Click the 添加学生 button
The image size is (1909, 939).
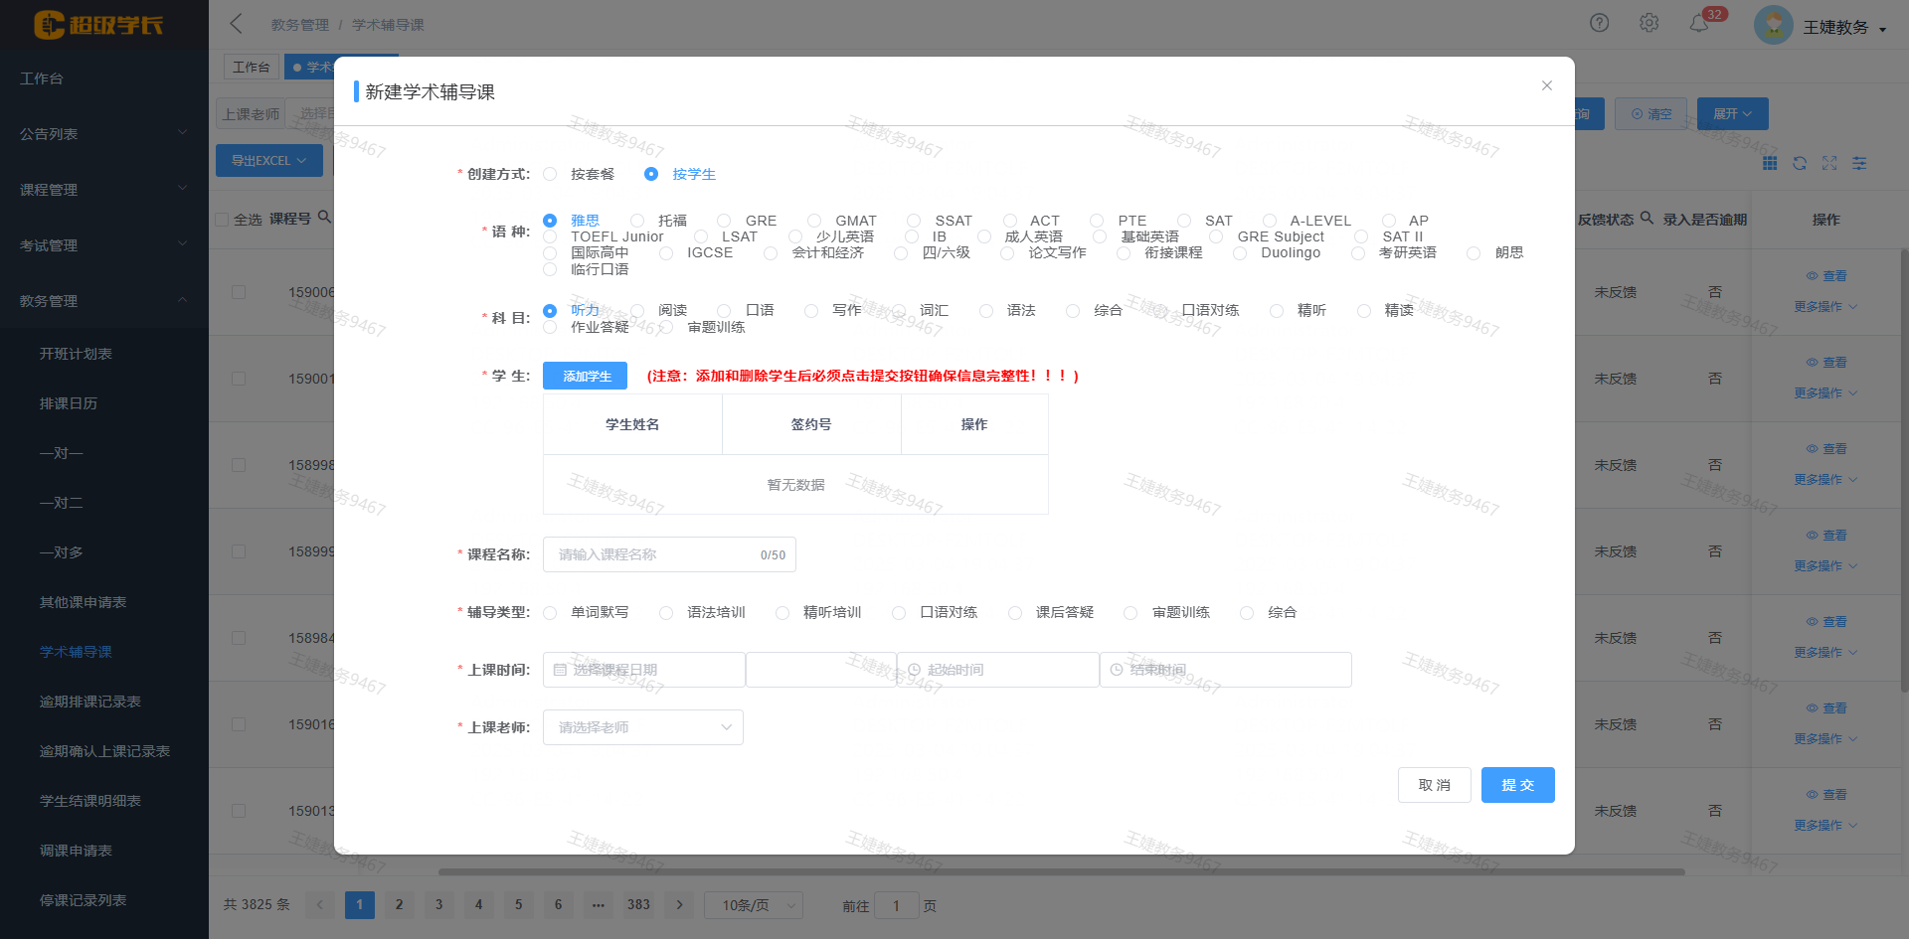pyautogui.click(x=585, y=376)
